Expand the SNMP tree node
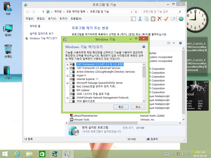The height and width of the screenshot is (158, 211). coord(67,98)
